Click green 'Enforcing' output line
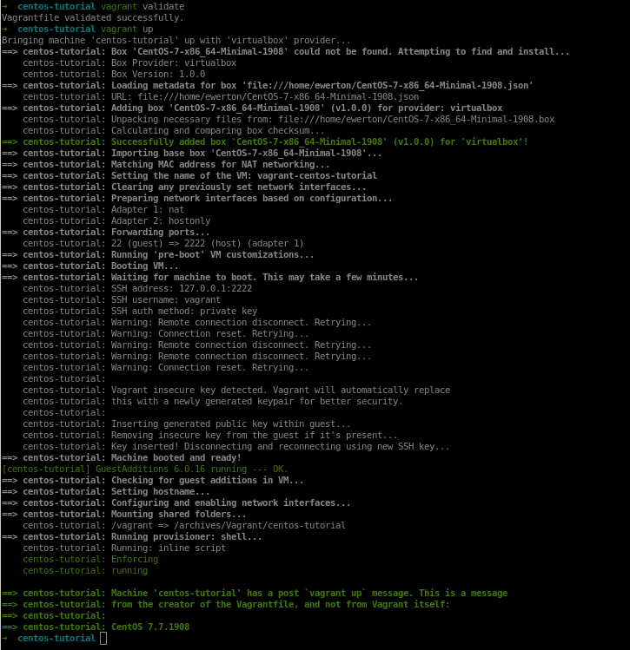 click(x=90, y=559)
